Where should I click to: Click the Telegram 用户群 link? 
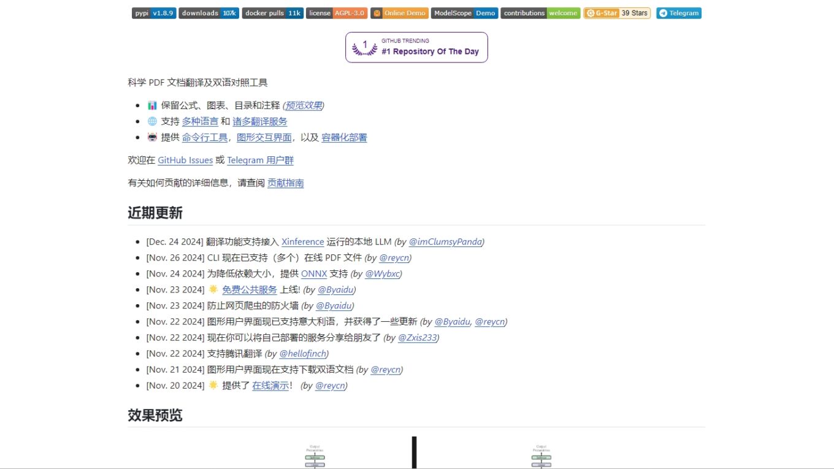(x=261, y=160)
